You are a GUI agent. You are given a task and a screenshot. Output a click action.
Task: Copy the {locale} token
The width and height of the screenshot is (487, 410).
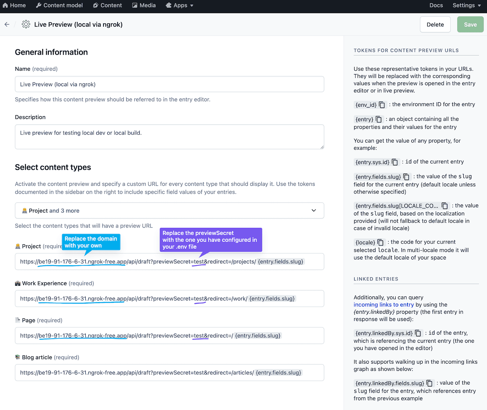coord(380,242)
